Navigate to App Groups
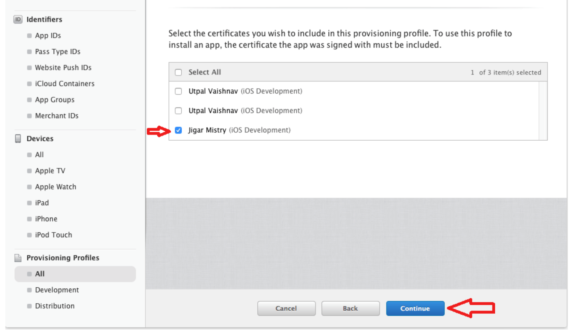 pos(54,100)
